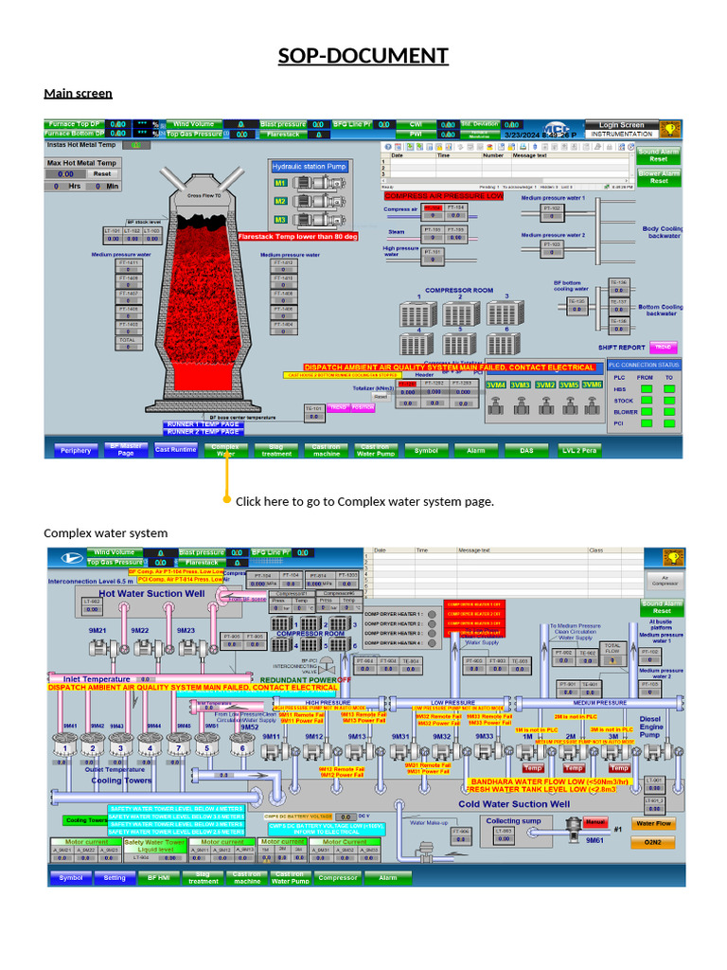Open BF HMI on Complex water screen

tap(159, 877)
